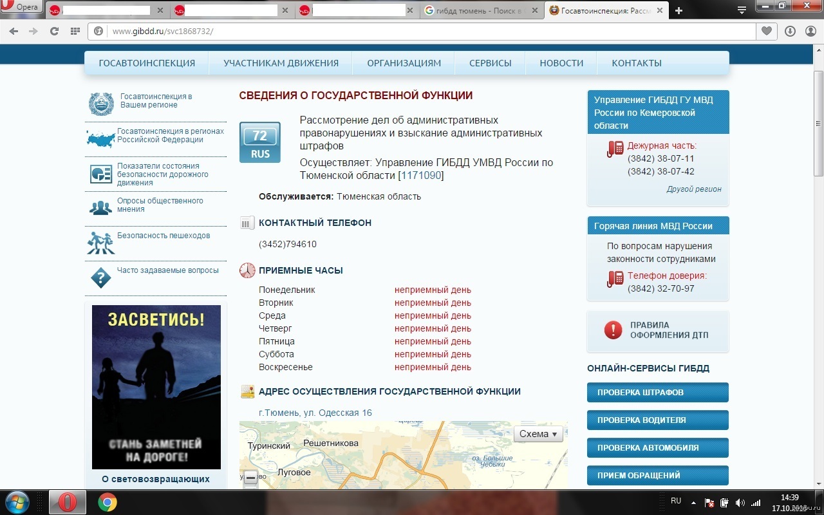Open ОРГАНИЗАЦИЯМ navigation item

click(x=404, y=63)
